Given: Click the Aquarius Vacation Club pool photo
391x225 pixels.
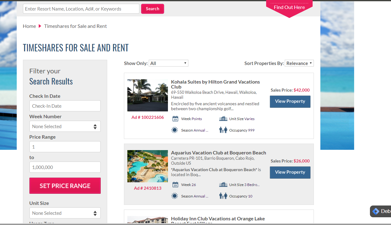Looking at the screenshot, I should pos(147,166).
